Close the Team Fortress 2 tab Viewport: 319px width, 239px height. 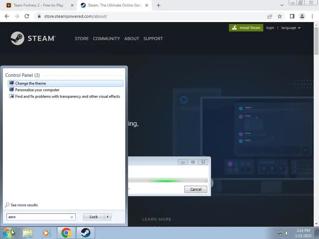(x=72, y=5)
